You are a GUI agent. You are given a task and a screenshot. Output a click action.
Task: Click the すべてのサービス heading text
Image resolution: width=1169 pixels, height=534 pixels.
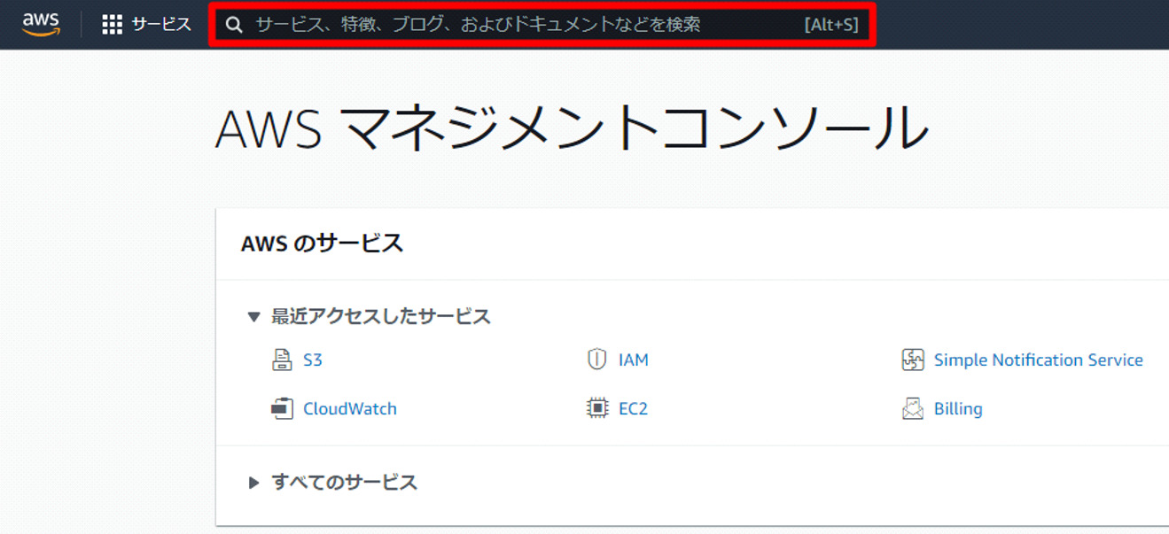point(344,483)
